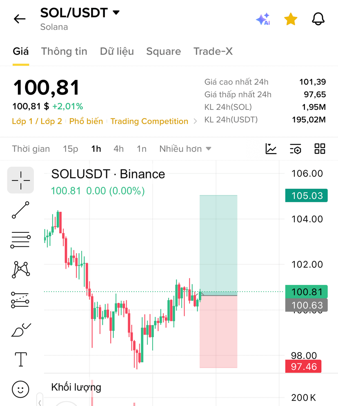Select the crosshair cursor tool
The width and height of the screenshot is (338, 406).
pyautogui.click(x=20, y=180)
